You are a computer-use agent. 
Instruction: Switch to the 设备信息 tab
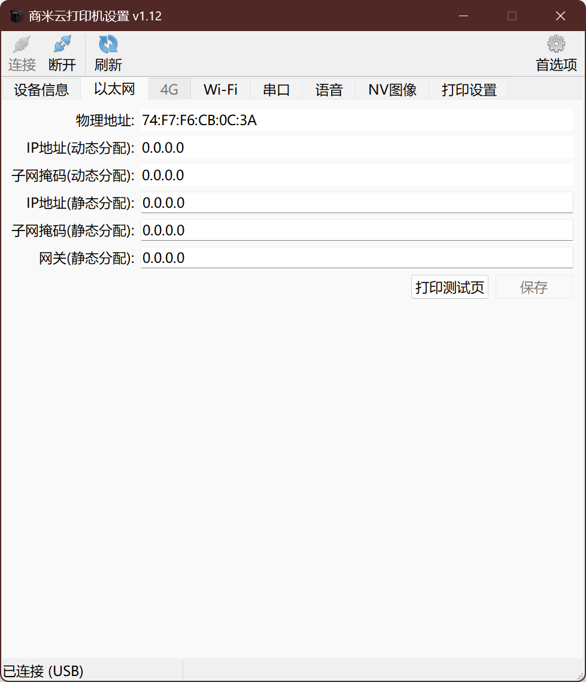tap(41, 90)
